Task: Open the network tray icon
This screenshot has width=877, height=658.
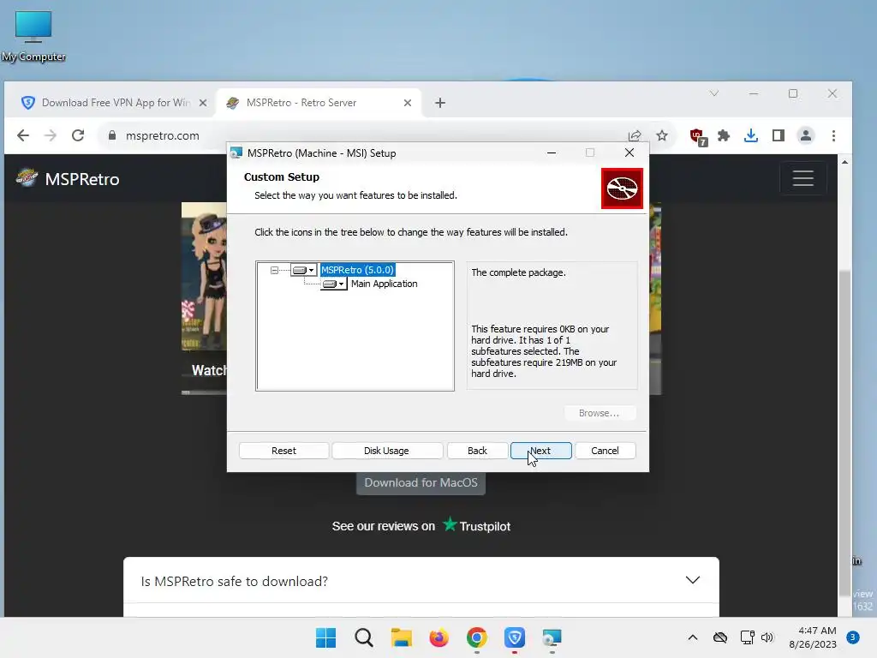Action: [747, 637]
